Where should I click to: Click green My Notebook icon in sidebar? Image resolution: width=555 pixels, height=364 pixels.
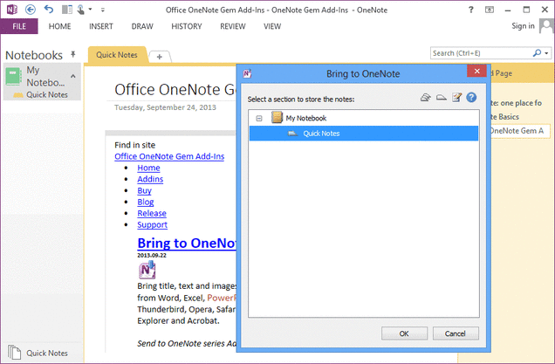pyautogui.click(x=13, y=77)
